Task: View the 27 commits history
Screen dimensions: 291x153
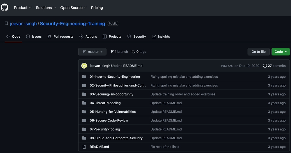Action: click(x=274, y=66)
